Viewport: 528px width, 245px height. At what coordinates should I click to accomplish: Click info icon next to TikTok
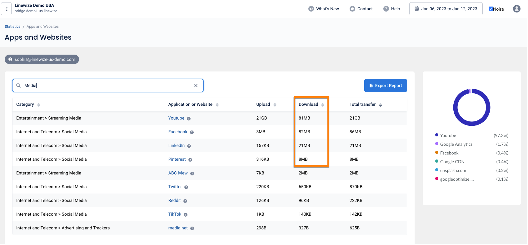pos(186,215)
